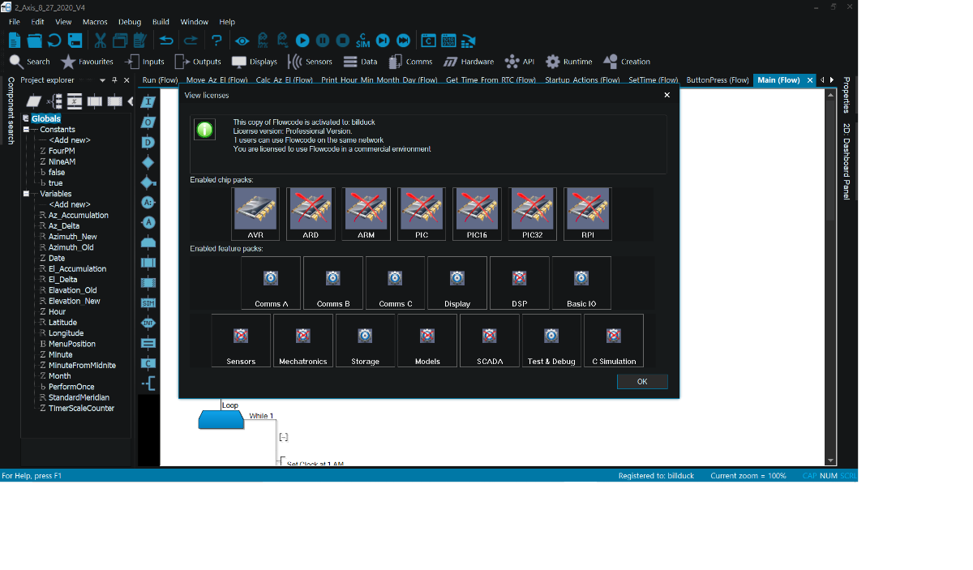973x570 pixels.
Task: Close the Main (Flow) tab
Action: pos(810,80)
